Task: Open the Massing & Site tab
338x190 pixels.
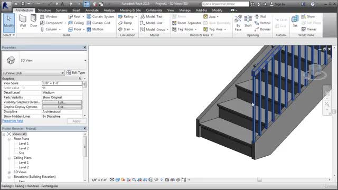Action: coord(130,10)
